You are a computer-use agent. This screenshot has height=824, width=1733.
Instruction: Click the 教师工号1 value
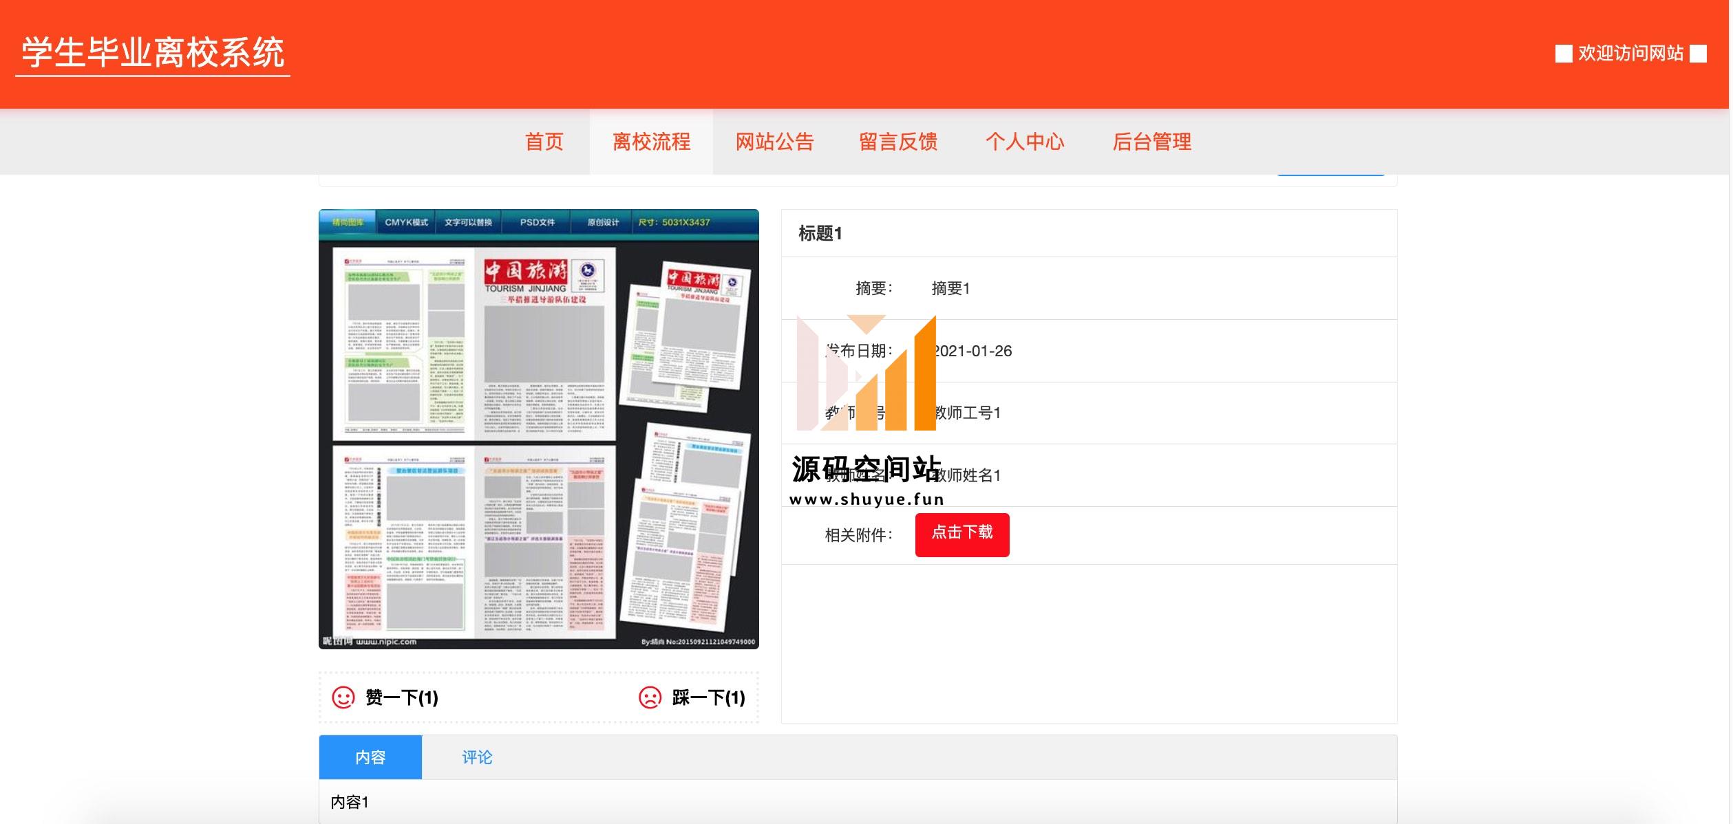966,413
